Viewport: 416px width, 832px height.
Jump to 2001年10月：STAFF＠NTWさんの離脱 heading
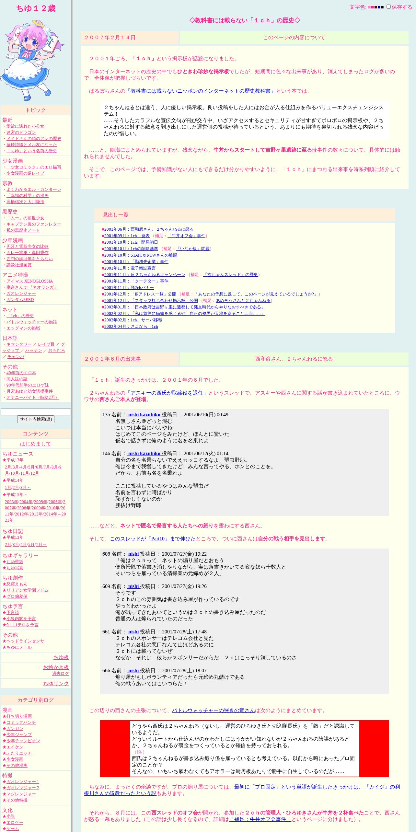141,255
